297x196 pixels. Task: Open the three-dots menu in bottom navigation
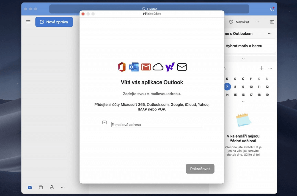tap(63, 187)
